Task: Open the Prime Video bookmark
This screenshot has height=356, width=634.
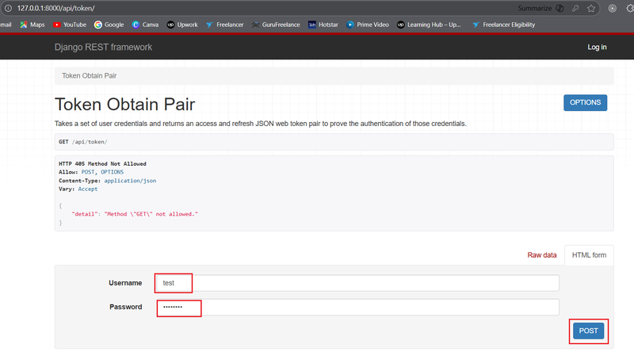Action: coord(368,25)
